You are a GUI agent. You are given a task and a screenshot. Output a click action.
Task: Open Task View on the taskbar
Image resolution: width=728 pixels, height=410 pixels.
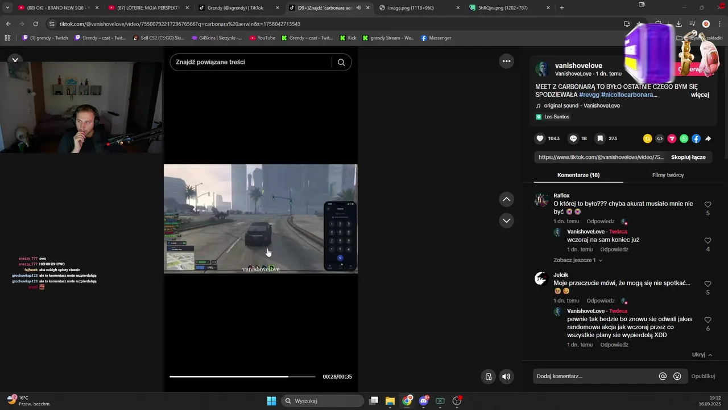(374, 401)
